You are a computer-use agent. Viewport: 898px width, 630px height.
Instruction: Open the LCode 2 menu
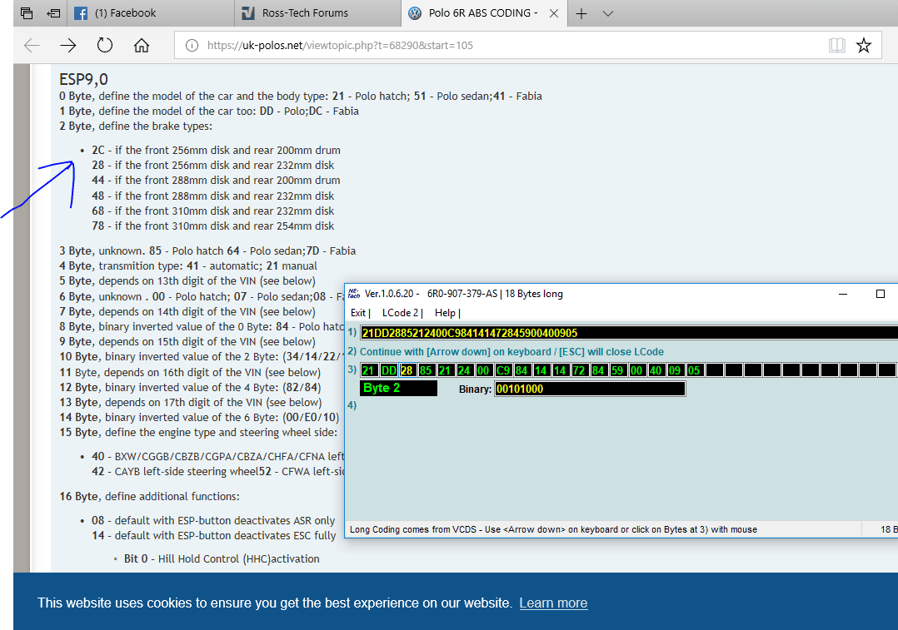402,313
